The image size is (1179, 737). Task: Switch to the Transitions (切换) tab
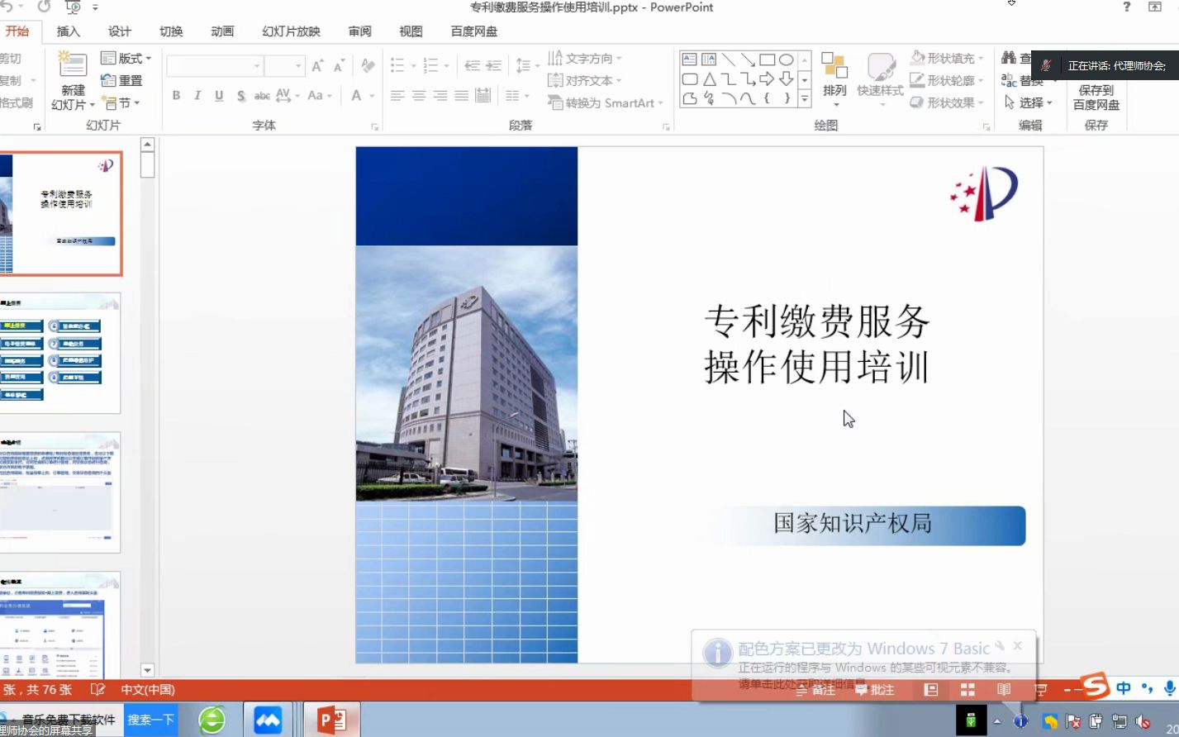click(x=171, y=31)
